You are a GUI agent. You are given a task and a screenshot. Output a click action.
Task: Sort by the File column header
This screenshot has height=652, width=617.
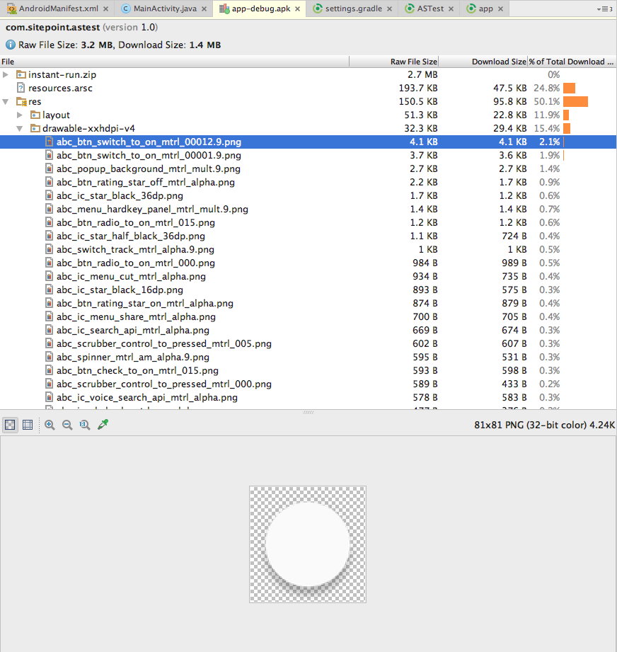(175, 62)
